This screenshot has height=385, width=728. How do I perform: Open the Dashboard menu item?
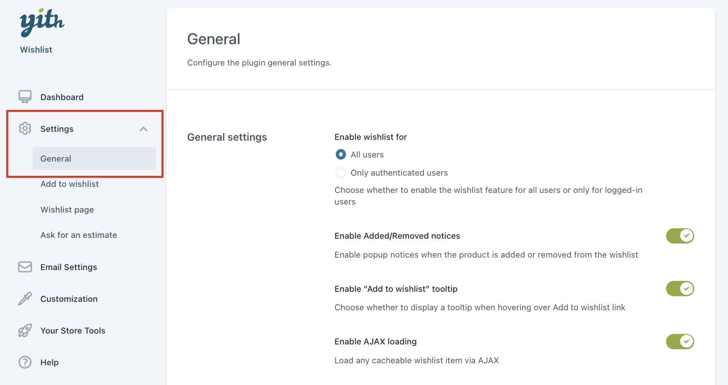tap(62, 97)
